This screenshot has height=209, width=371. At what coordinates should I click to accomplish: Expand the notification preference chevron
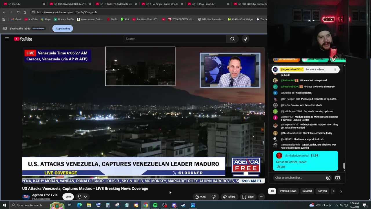click(86, 197)
